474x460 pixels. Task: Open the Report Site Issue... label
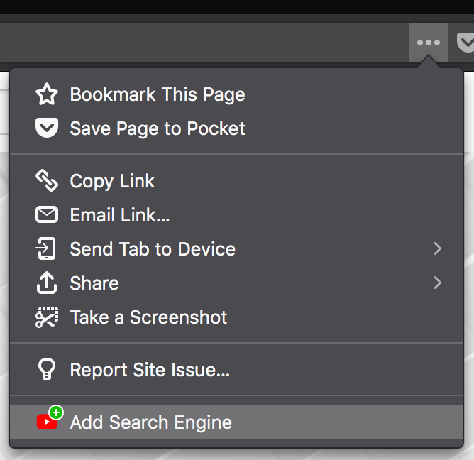coord(150,370)
